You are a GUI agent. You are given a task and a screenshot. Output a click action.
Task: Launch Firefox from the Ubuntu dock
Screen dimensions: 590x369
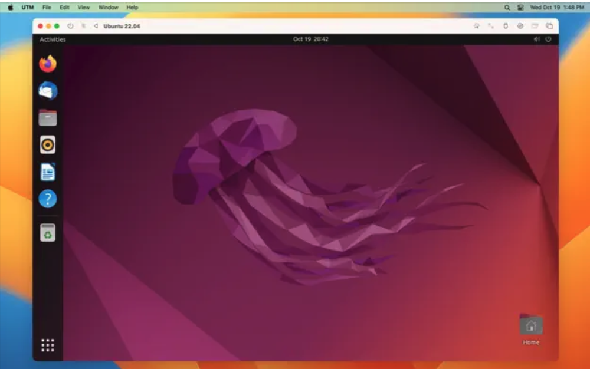click(x=48, y=64)
